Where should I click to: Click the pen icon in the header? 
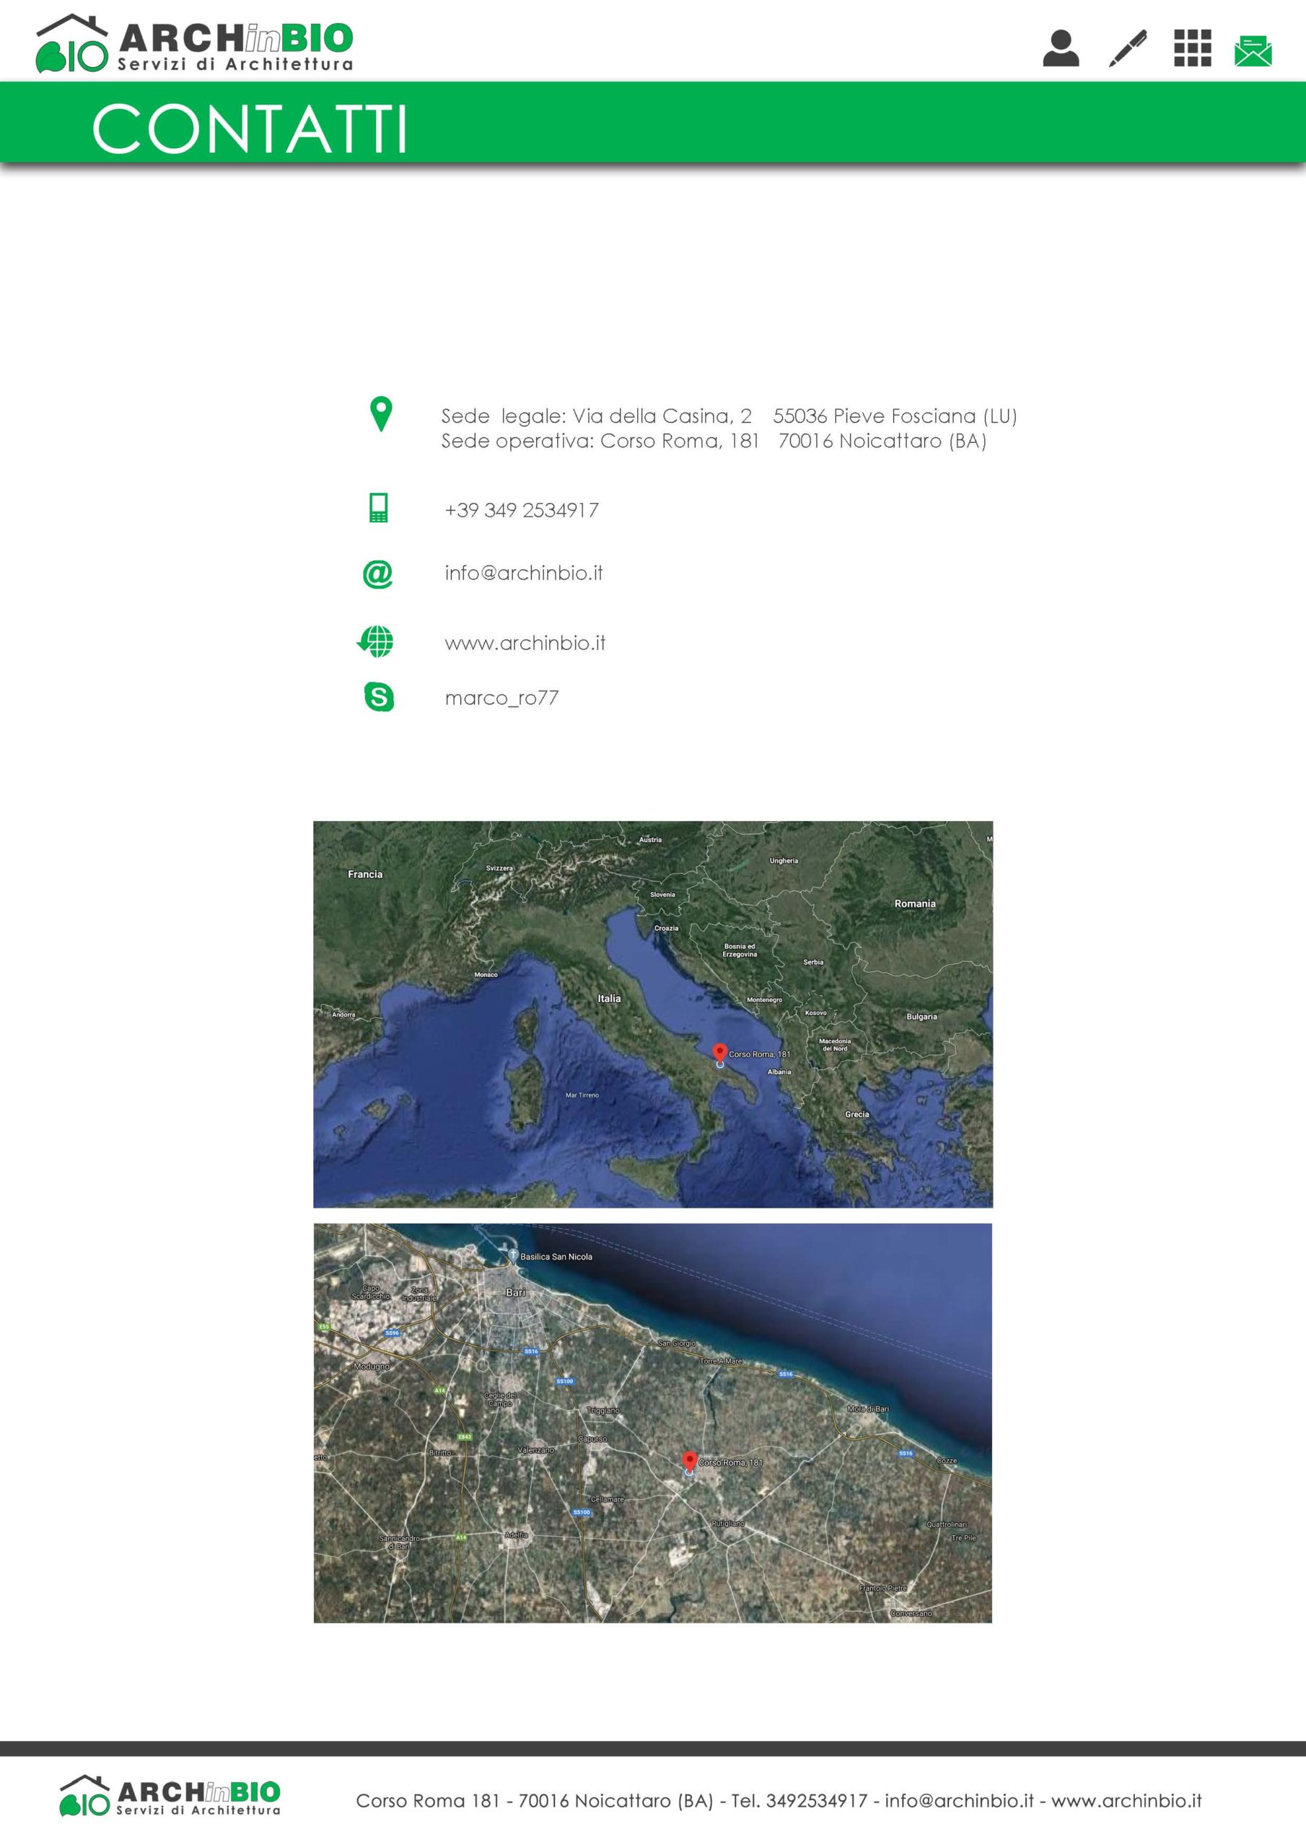tap(1128, 48)
